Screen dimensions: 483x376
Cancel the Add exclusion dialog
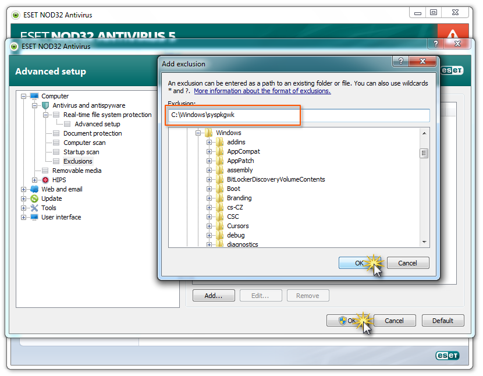(407, 263)
